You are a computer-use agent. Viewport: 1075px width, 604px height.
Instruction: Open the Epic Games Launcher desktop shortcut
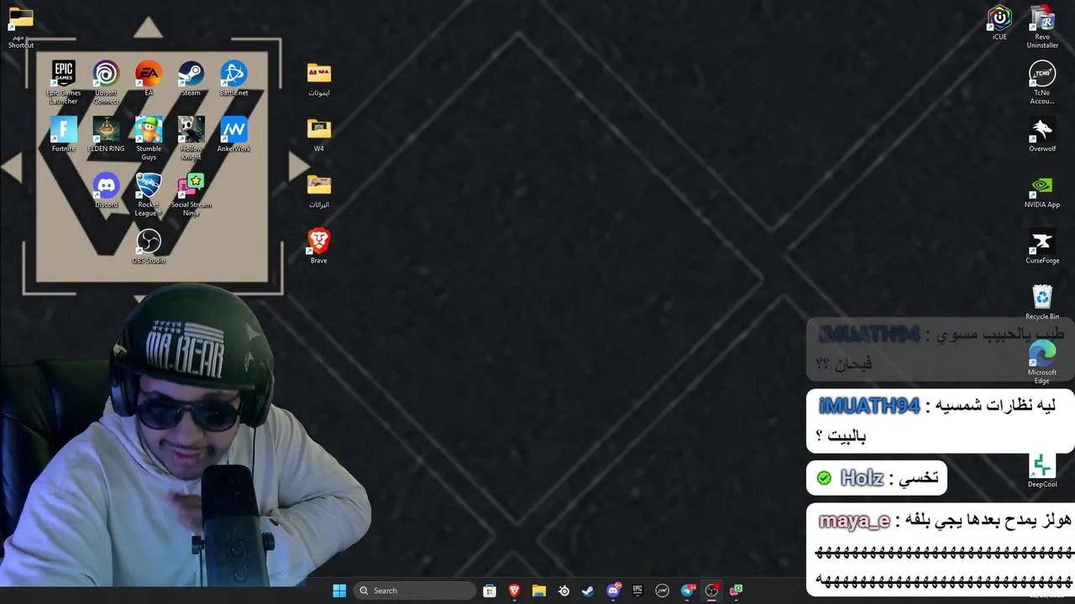(64, 82)
